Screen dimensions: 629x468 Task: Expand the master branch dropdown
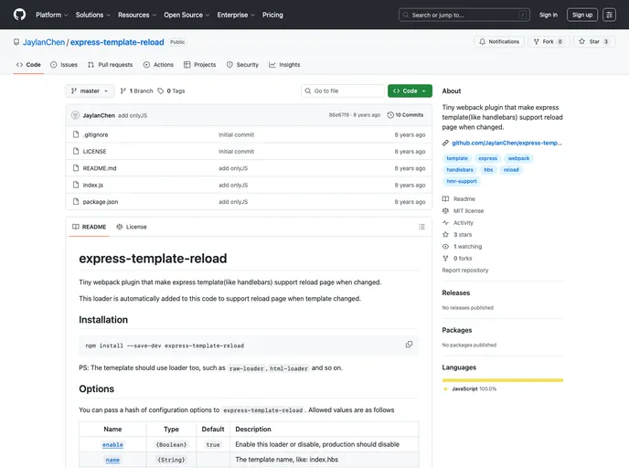(90, 91)
